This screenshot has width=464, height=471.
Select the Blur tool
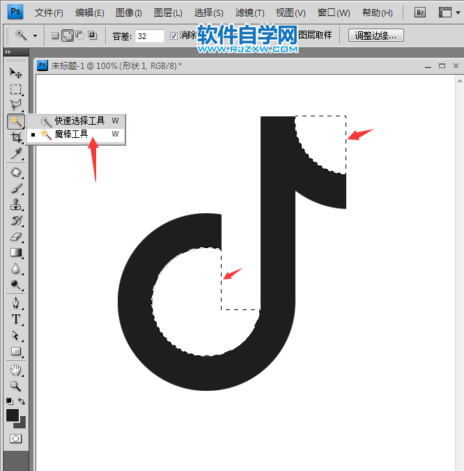click(x=15, y=268)
